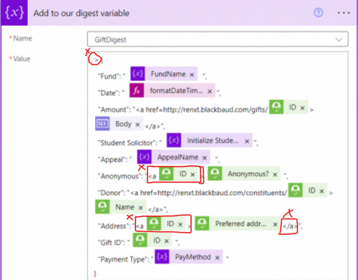Open the help question mark icon

[x=318, y=12]
